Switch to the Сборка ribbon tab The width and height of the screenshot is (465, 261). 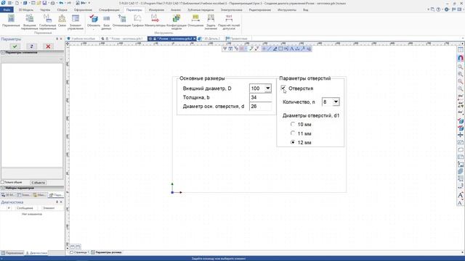tap(62, 9)
